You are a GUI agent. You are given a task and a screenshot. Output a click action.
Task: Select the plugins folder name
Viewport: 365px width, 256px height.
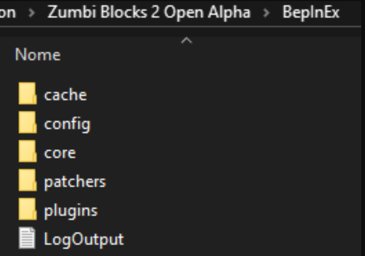(x=71, y=210)
